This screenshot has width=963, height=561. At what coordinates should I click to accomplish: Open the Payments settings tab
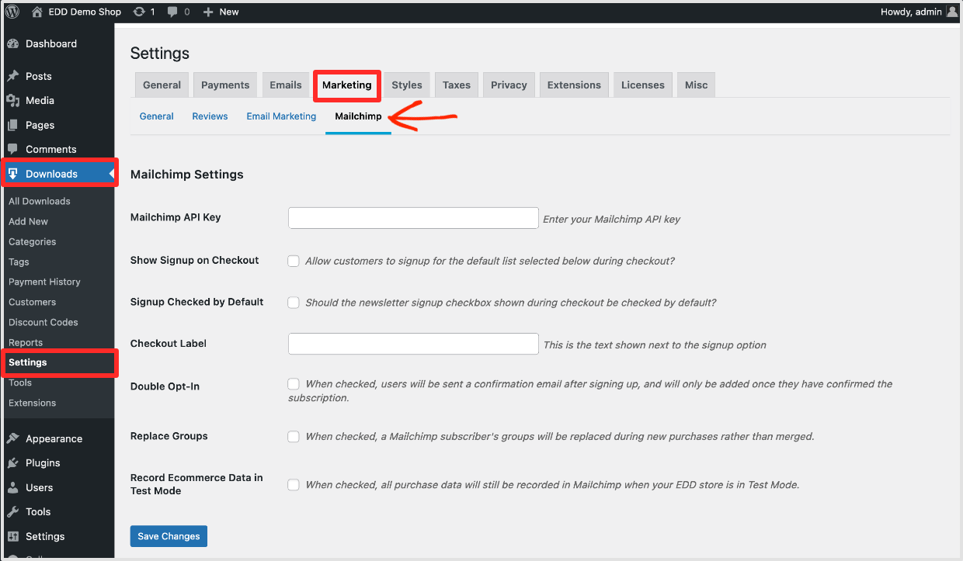pos(225,85)
